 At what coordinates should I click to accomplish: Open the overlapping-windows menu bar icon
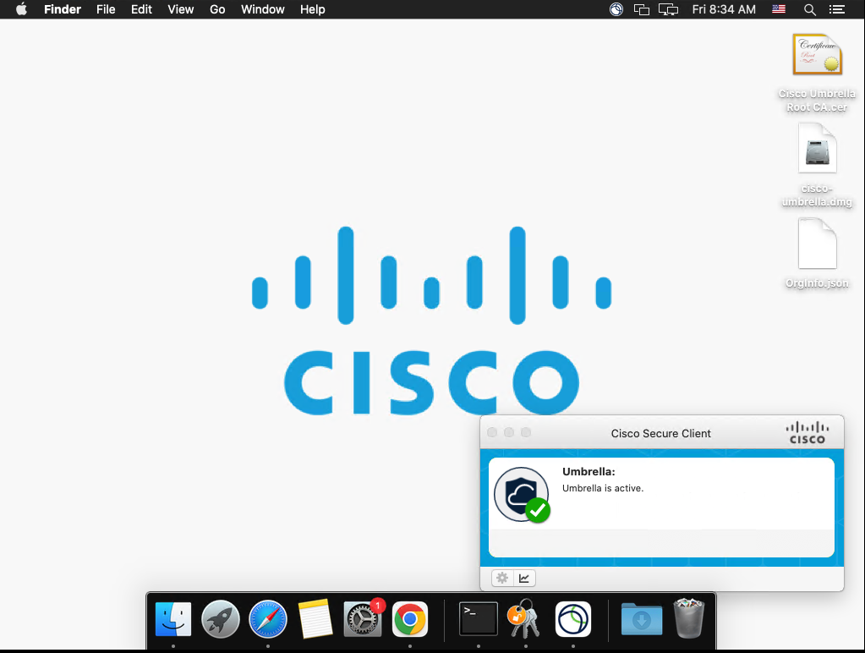point(642,9)
